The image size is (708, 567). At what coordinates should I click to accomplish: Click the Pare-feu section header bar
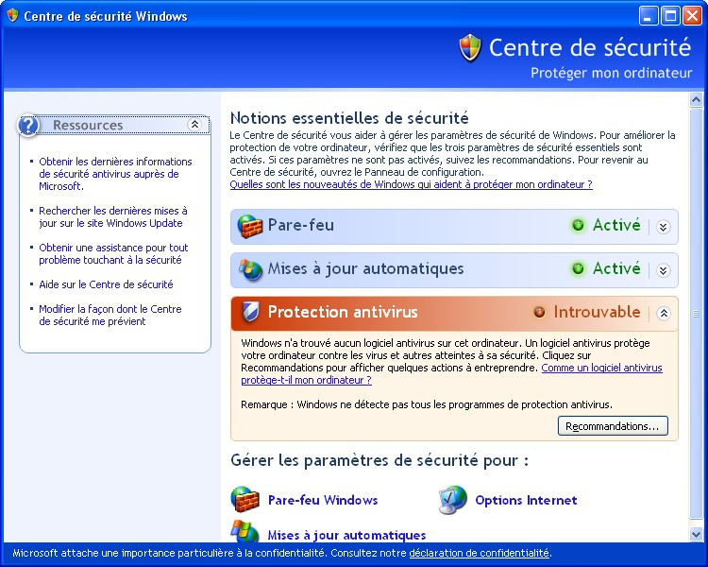[x=454, y=226]
